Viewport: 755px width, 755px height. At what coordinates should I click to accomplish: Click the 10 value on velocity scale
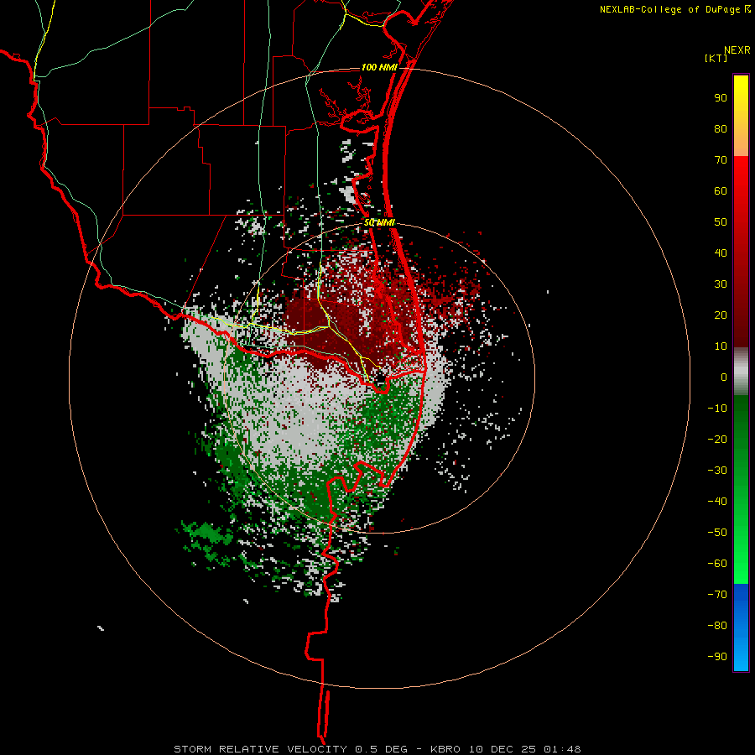point(721,346)
